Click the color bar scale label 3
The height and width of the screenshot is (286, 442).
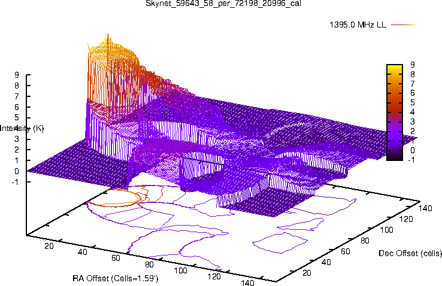coord(413,121)
